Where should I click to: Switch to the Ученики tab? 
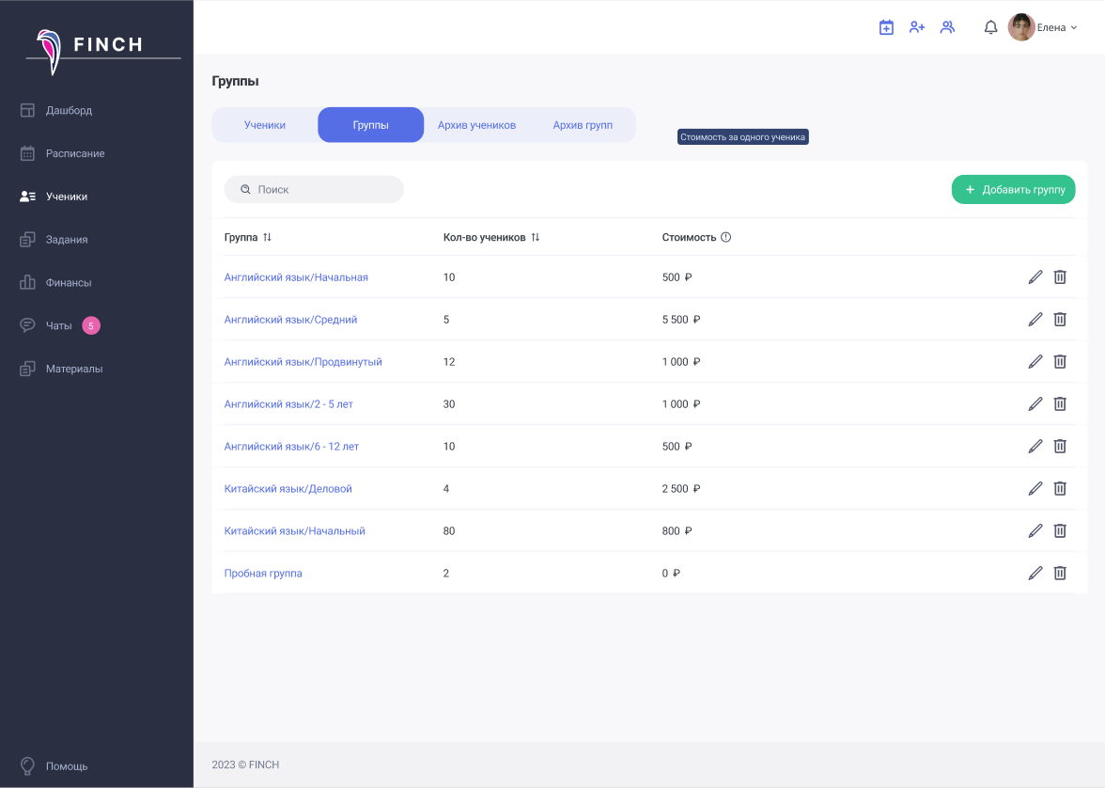(265, 125)
